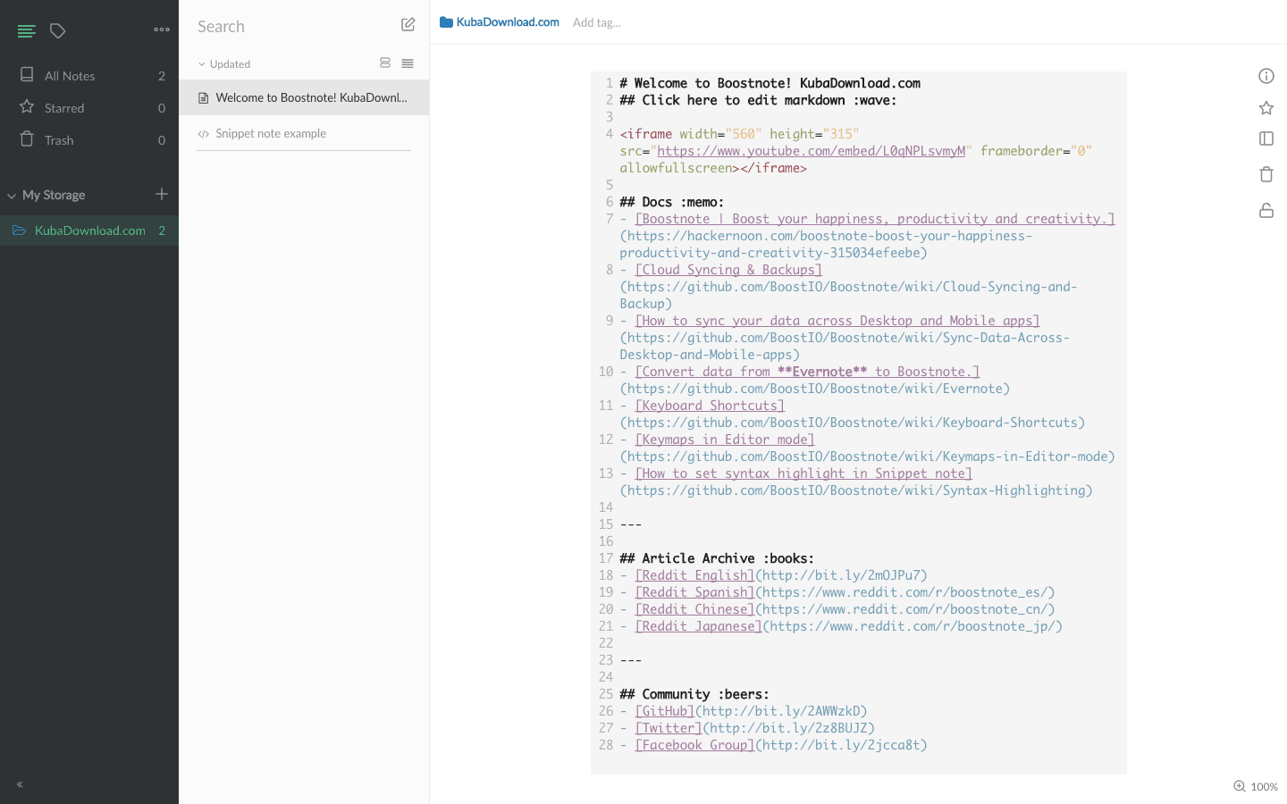Add a new storage folder with plus icon
Screen dimensions: 1287x804
tap(162, 194)
